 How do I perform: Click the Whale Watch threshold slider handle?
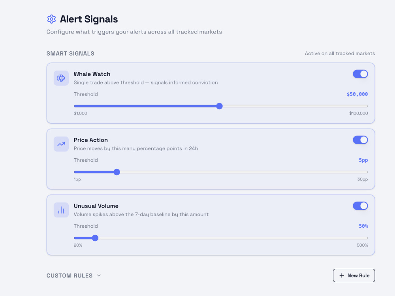219,106
